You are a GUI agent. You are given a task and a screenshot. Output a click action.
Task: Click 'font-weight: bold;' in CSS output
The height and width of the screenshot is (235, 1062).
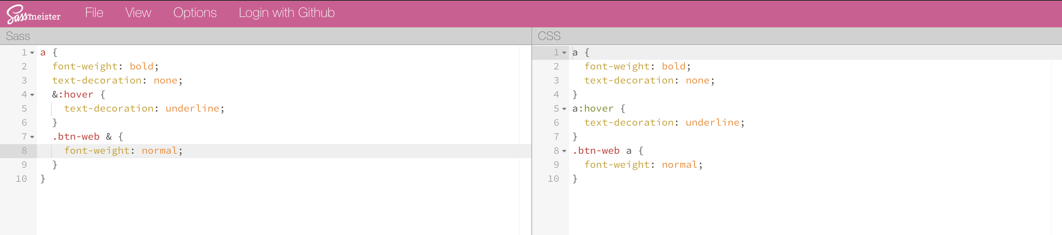point(638,67)
